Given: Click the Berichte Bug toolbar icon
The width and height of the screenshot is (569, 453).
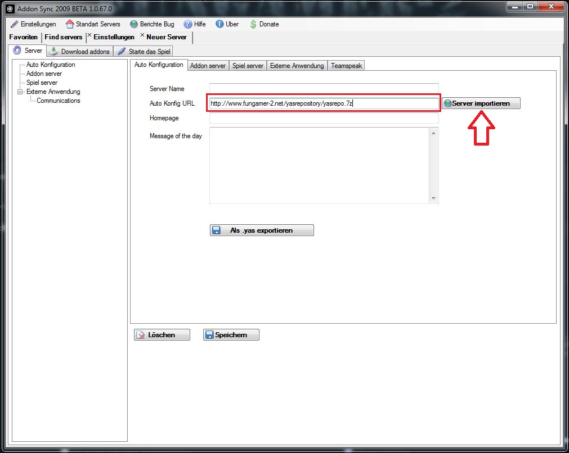Looking at the screenshot, I should pyautogui.click(x=134, y=24).
